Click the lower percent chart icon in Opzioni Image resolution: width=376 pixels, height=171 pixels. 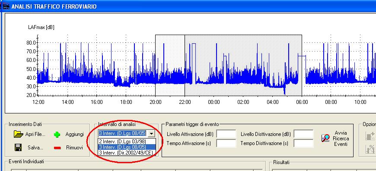(x=370, y=149)
